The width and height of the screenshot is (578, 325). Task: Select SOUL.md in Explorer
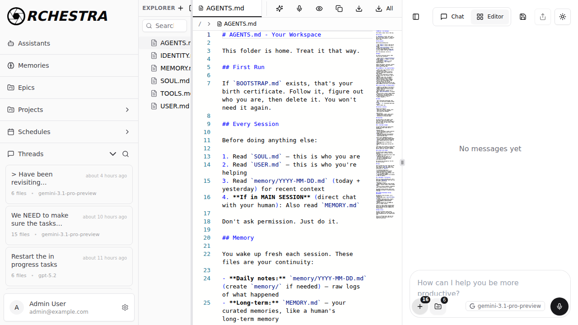pos(165,81)
